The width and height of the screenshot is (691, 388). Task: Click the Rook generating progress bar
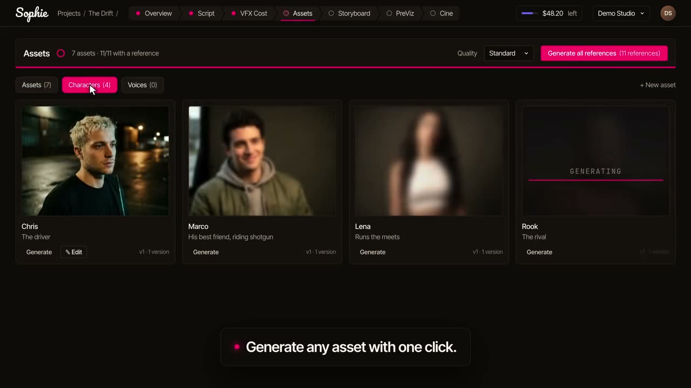(x=595, y=180)
